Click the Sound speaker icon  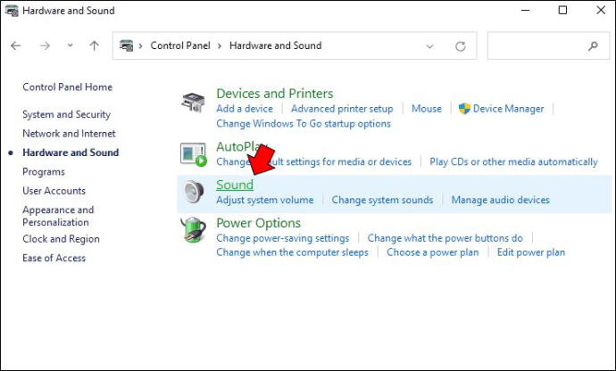click(x=194, y=192)
